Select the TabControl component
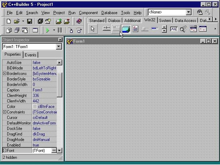The height and width of the screenshot is (165, 220). (107, 29)
